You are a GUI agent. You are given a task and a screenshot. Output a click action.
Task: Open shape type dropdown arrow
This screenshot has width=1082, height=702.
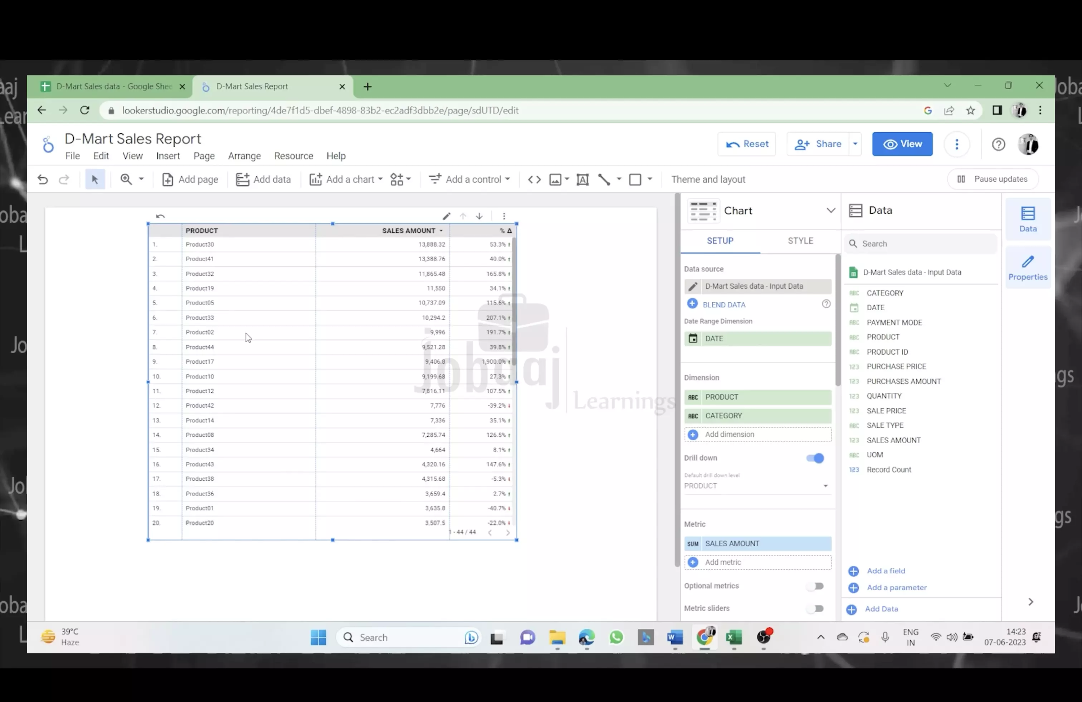(x=650, y=179)
